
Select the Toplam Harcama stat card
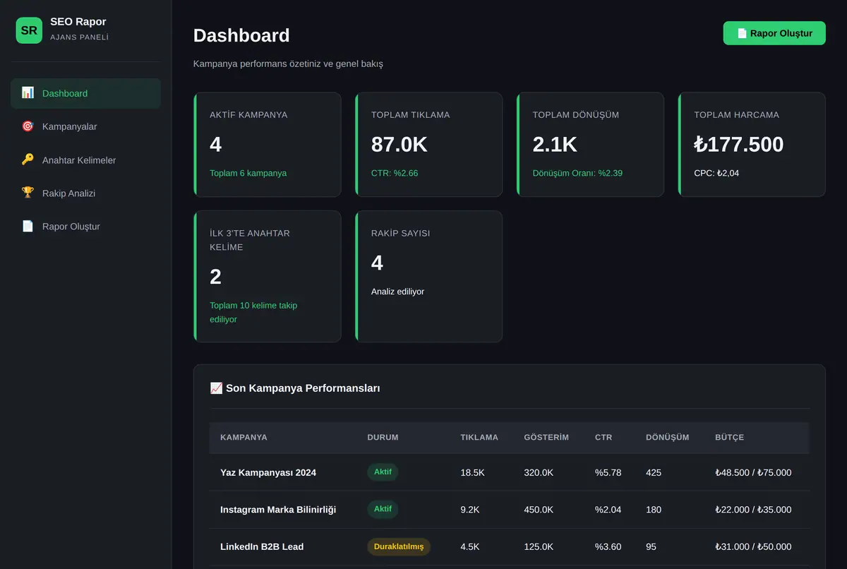(x=752, y=145)
